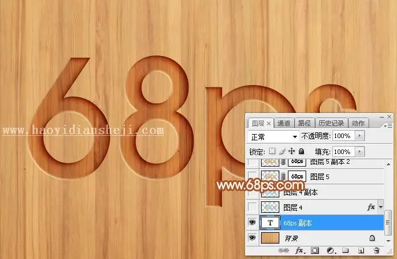Click the layer list scroll up arrow
The width and height of the screenshot is (397, 259).
pyautogui.click(x=388, y=164)
